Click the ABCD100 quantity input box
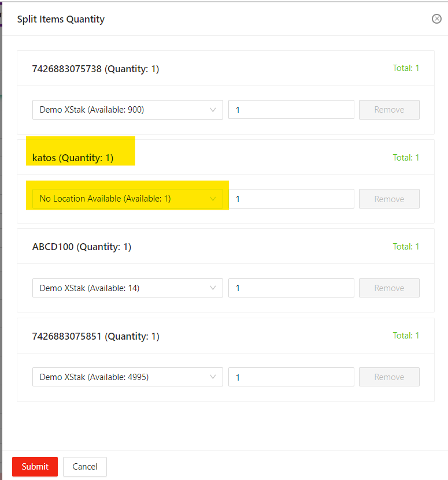Image resolution: width=448 pixels, height=480 pixels. coord(291,288)
